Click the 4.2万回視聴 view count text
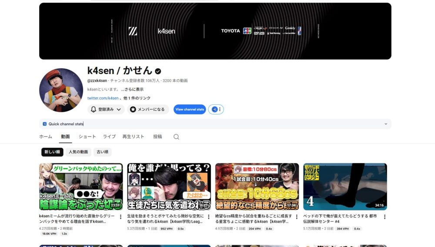 (x=48, y=229)
